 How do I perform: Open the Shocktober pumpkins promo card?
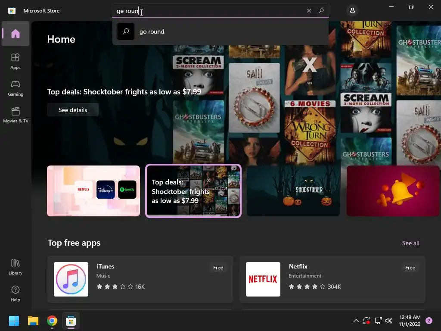293,191
